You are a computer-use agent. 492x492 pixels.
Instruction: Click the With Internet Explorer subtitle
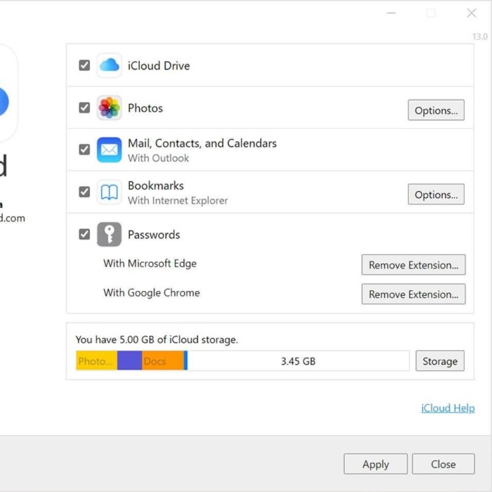tap(178, 200)
